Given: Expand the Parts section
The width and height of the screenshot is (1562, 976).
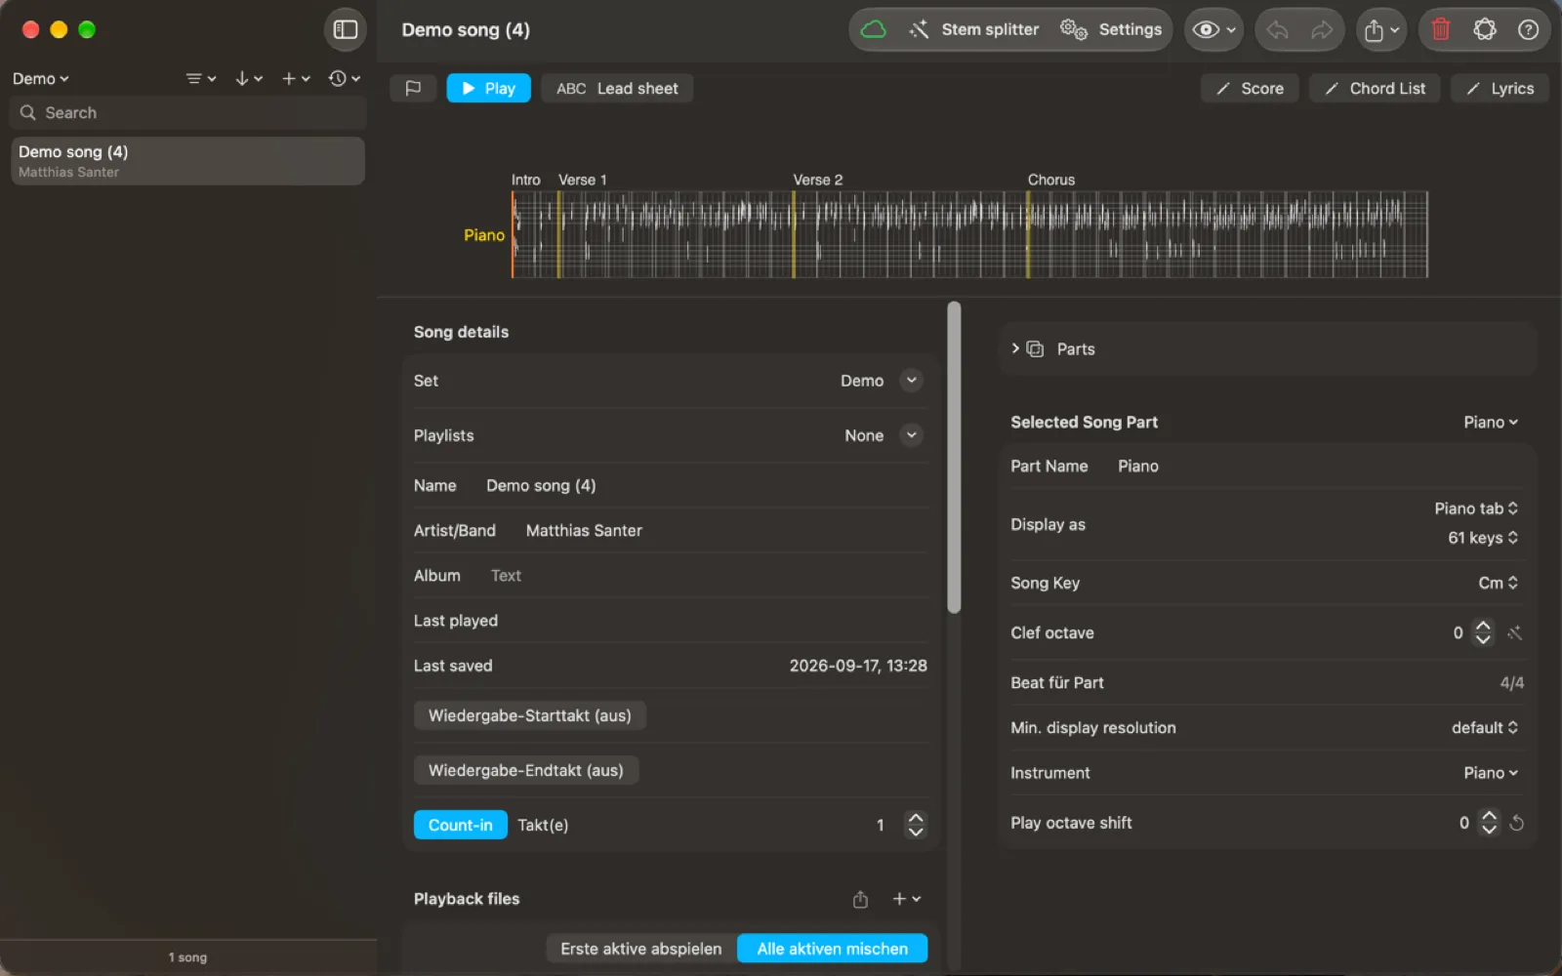Looking at the screenshot, I should pos(1015,348).
